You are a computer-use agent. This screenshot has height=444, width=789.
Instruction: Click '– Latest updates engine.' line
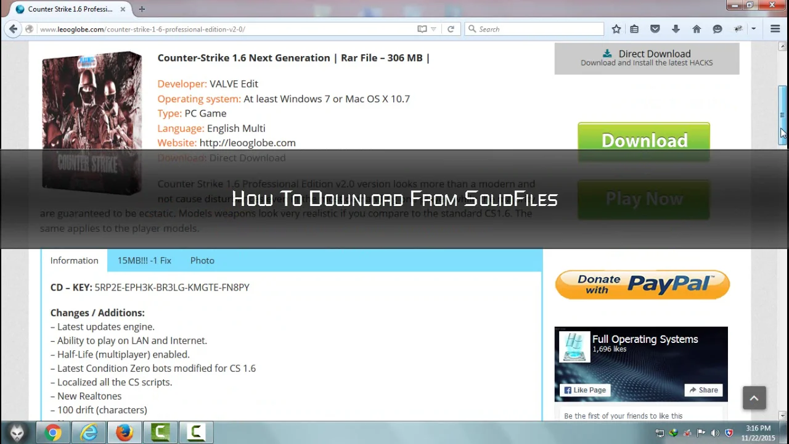(102, 327)
